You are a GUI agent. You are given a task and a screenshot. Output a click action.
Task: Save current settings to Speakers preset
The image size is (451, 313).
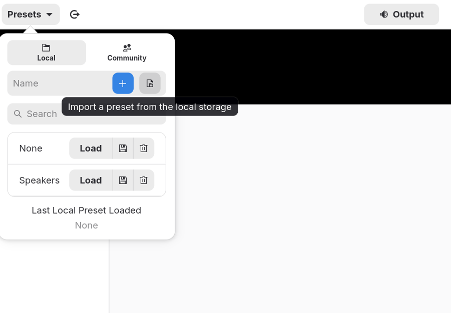tap(123, 180)
